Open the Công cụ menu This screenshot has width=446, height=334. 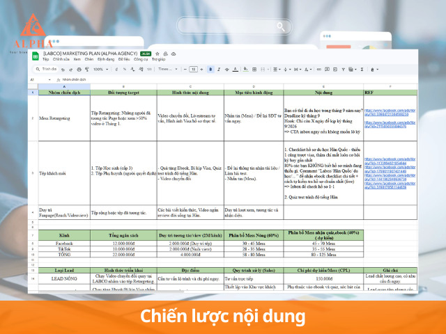point(141,59)
